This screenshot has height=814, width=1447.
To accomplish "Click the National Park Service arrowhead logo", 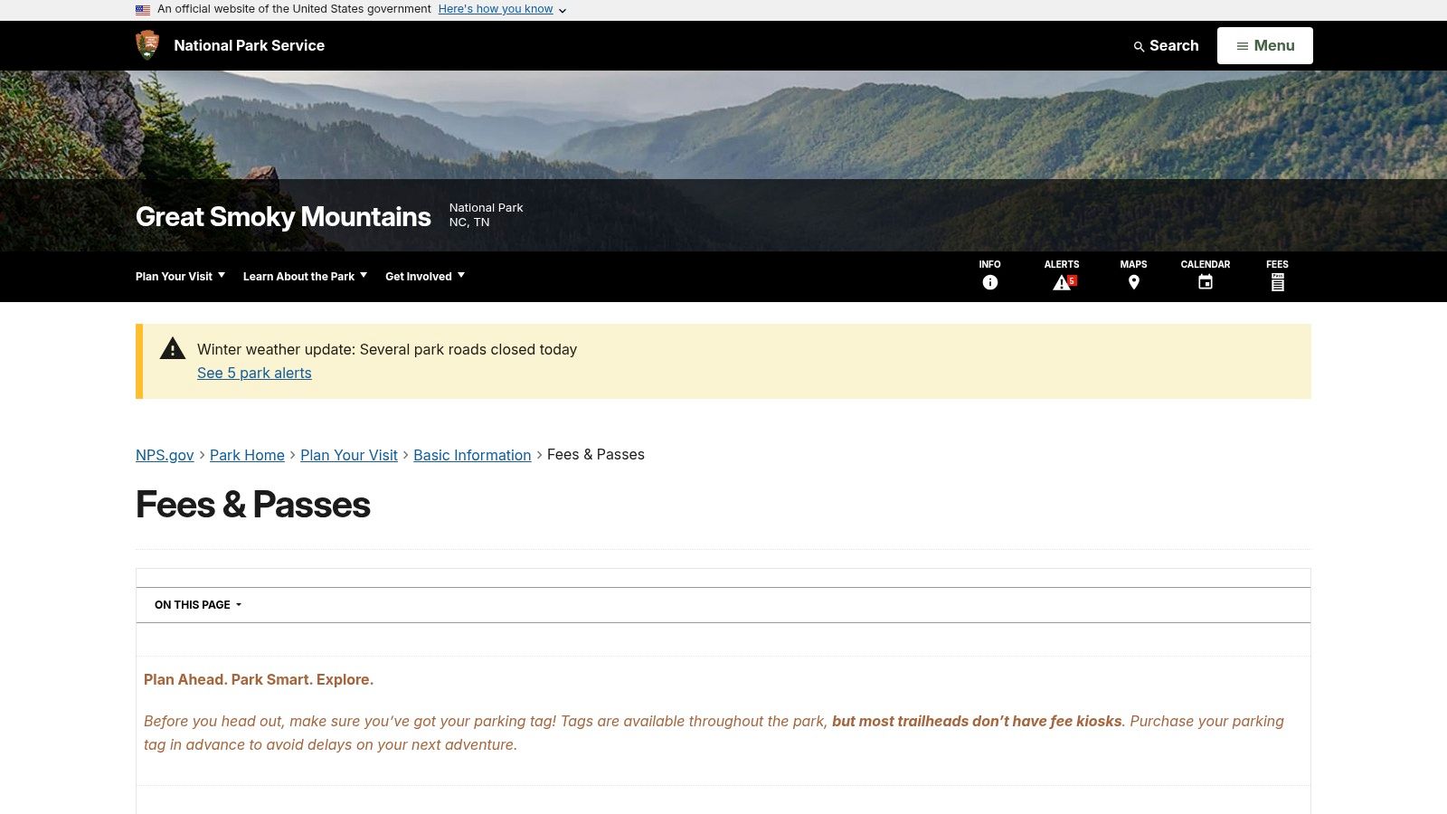I will (147, 45).
